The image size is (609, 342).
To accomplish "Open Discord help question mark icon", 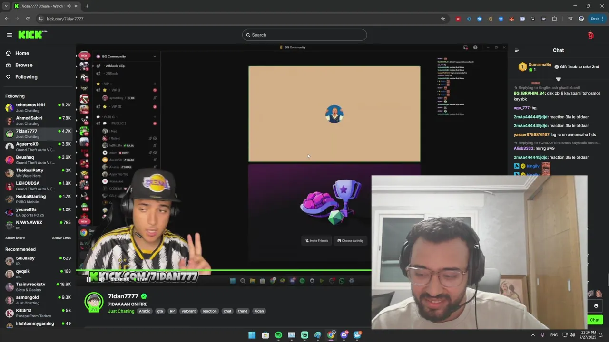I will 475,47.
